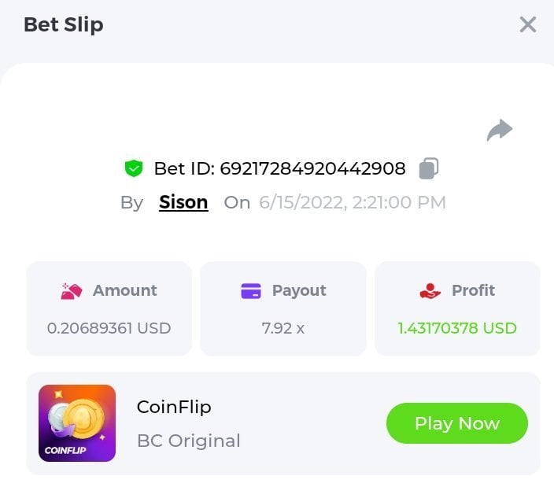The image size is (554, 487).
Task: Copy the Bet ID with copy icon
Action: [429, 168]
